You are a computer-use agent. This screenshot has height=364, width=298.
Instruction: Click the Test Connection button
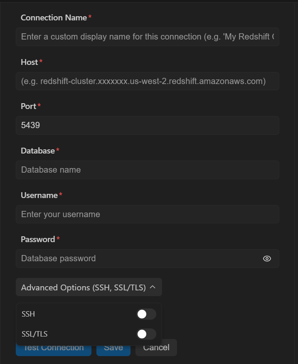click(54, 351)
